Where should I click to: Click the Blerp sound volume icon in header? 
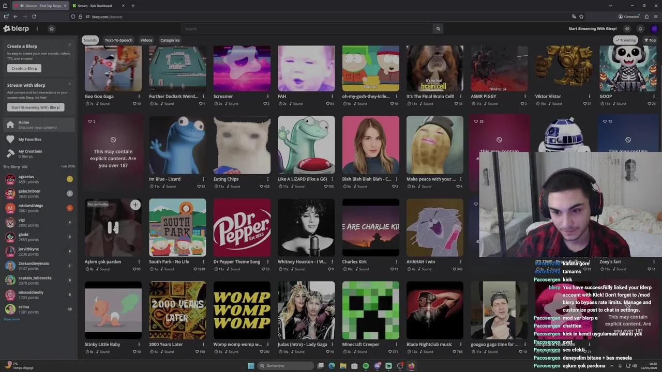[x=627, y=29]
